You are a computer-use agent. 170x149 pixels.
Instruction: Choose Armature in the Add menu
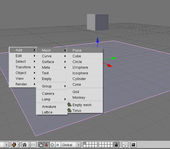click(x=51, y=106)
